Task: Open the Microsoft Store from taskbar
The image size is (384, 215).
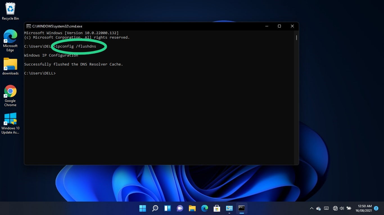Action: point(217,208)
